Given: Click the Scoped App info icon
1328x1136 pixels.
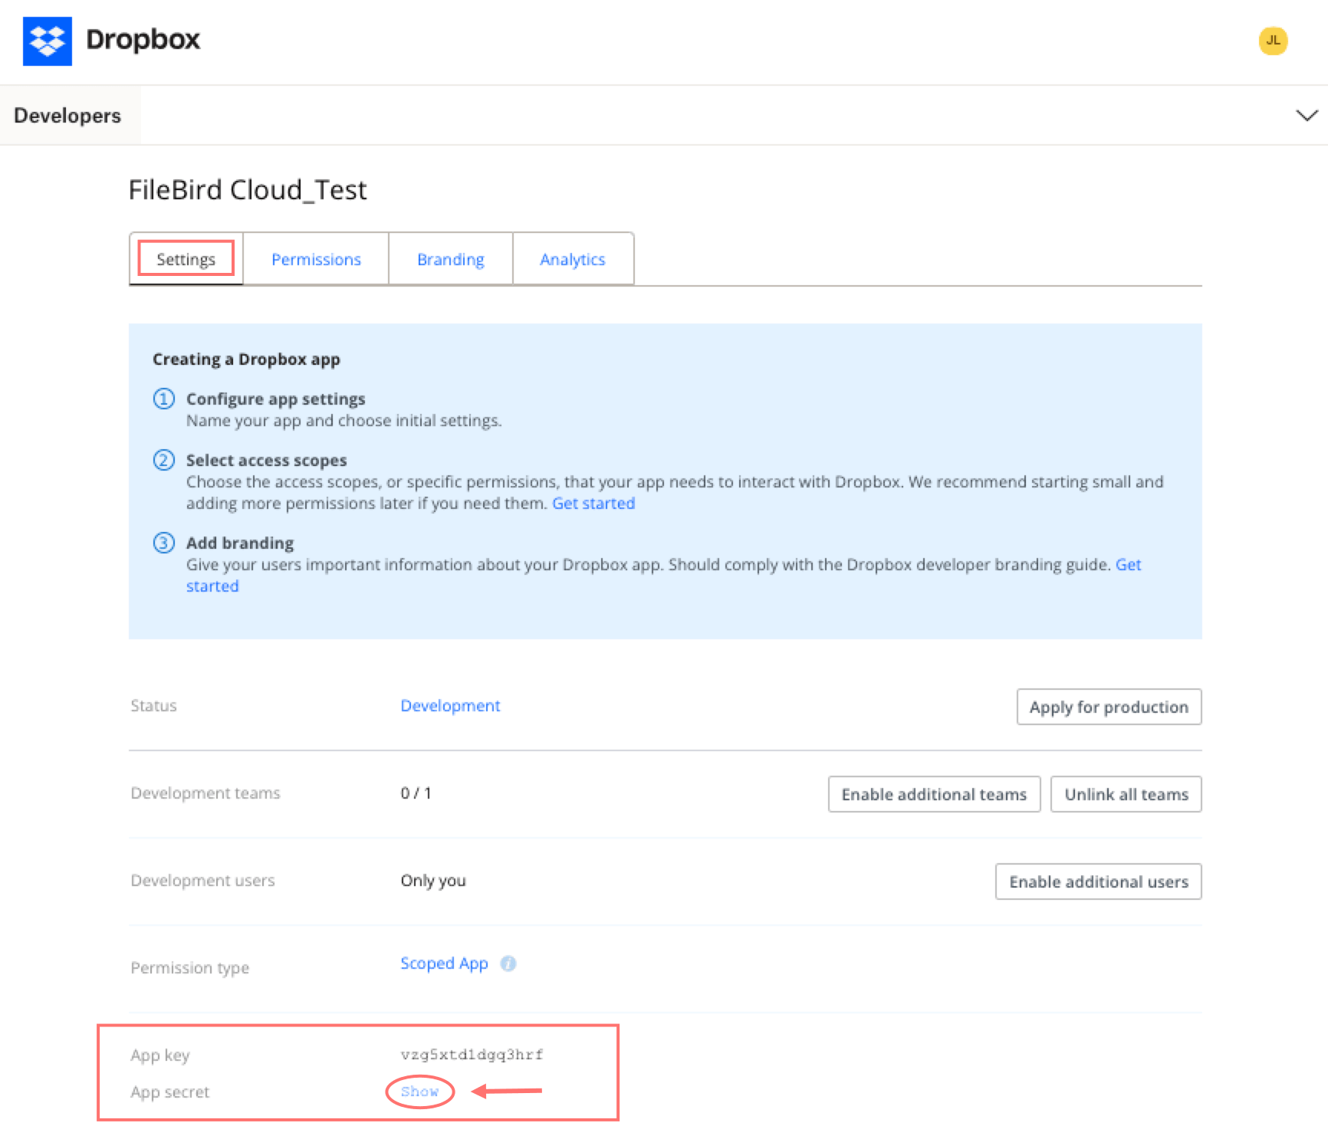Looking at the screenshot, I should tap(508, 964).
